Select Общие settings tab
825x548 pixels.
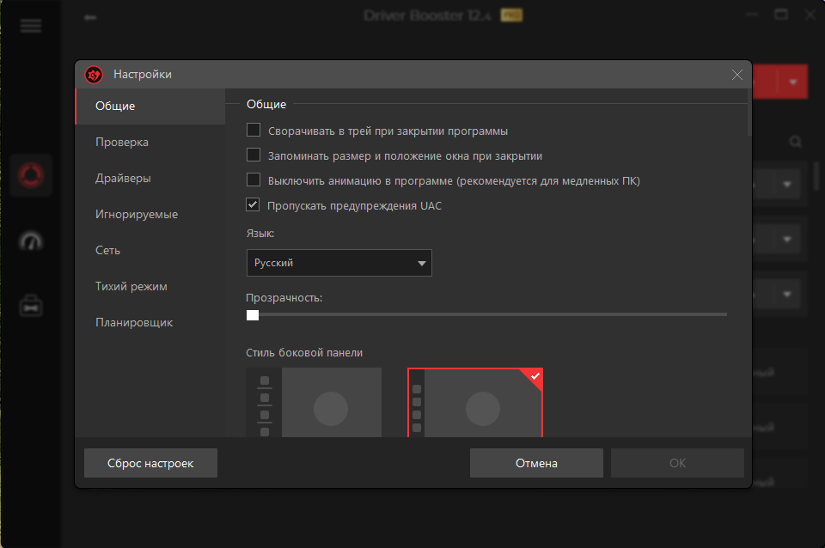[x=150, y=107]
